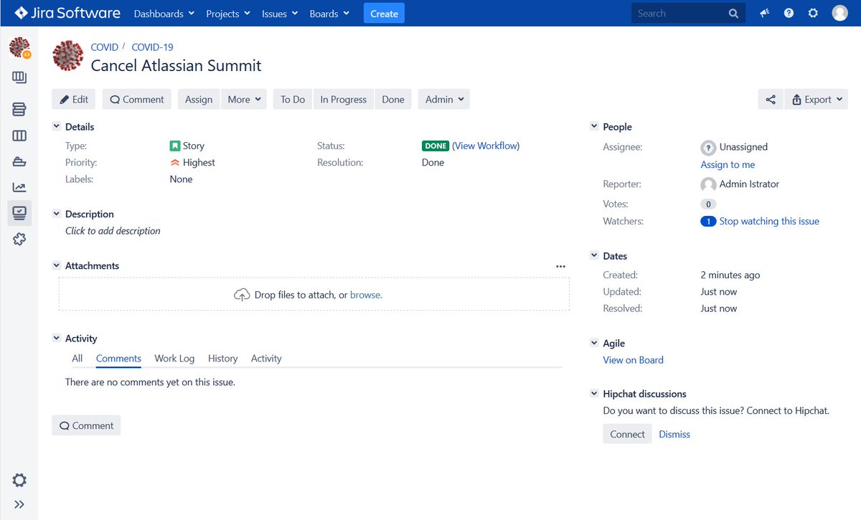The image size is (861, 520).
Task: Click the Admin Istrator reporter avatar
Action: coord(708,184)
